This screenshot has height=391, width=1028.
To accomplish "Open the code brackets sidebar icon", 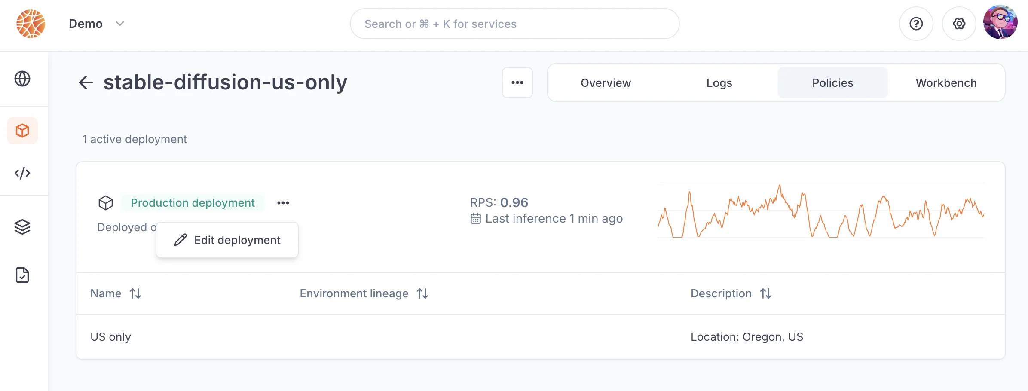I will click(22, 173).
